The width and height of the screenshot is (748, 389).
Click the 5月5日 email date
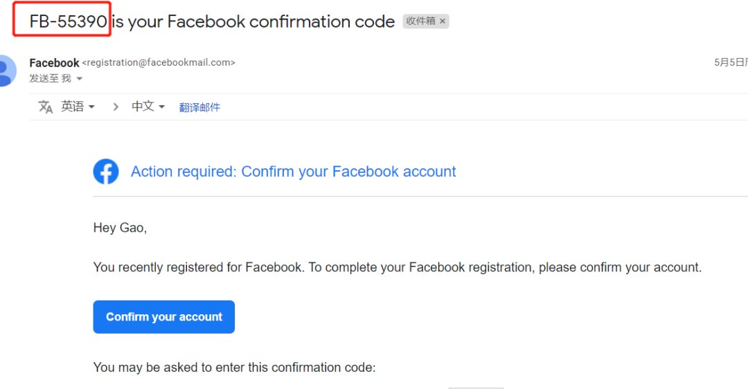[730, 62]
